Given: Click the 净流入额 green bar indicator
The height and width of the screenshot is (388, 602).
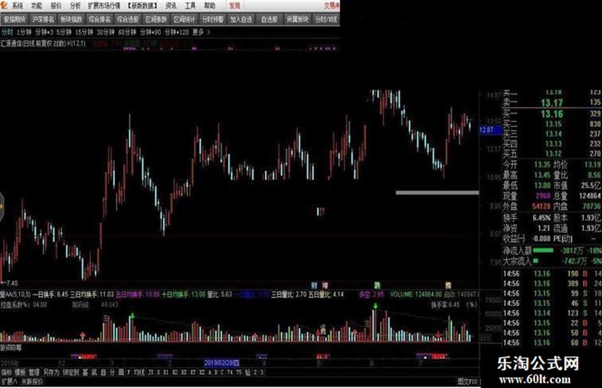Looking at the screenshot, I should point(543,250).
